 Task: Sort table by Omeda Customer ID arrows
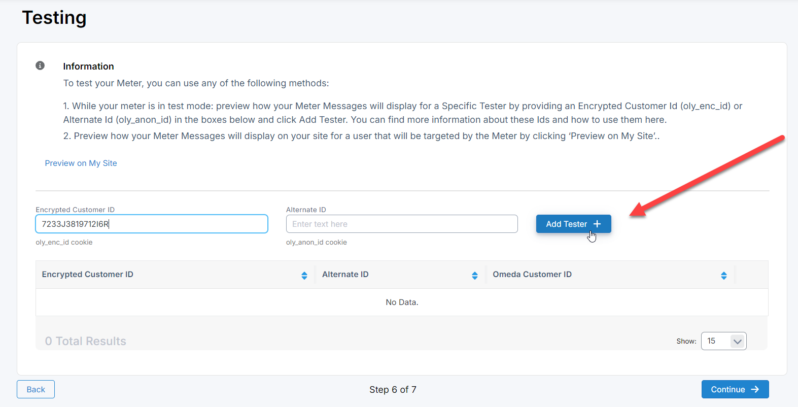[x=724, y=275]
